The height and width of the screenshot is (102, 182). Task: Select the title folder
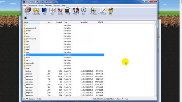pyautogui.click(x=64, y=68)
